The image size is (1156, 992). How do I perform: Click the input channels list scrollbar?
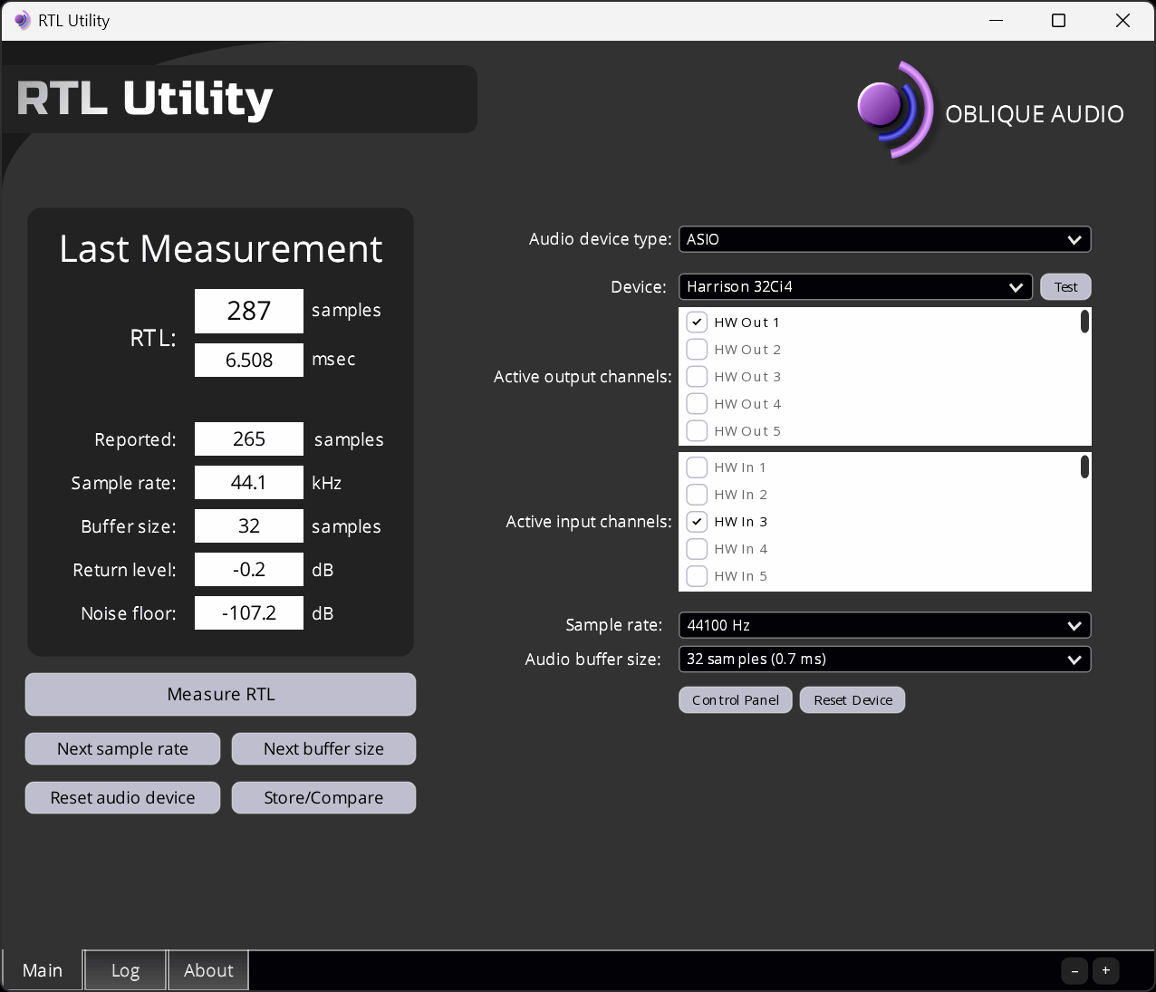point(1084,467)
